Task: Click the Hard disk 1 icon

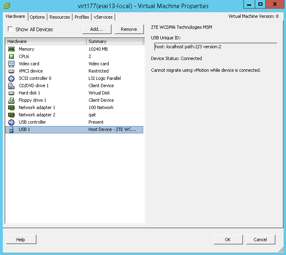Action: 11,93
